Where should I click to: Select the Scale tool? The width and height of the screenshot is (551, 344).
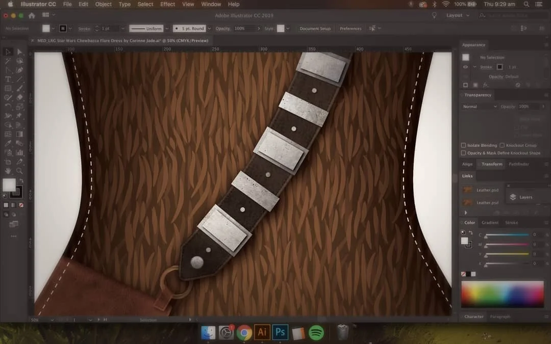pos(20,107)
